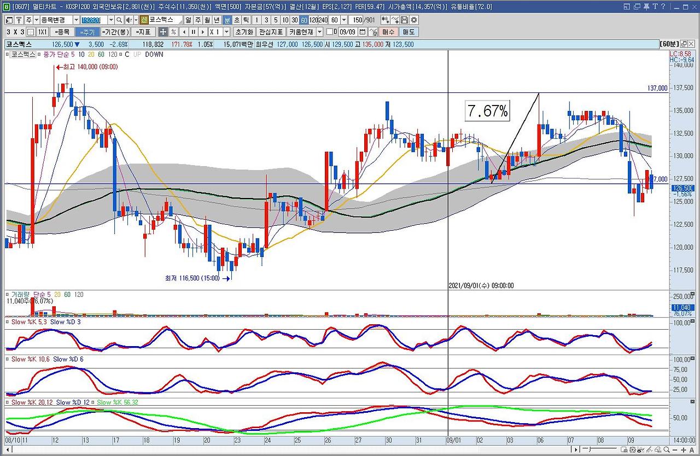Click the leftmost toolbar panel toggle icon
The image size is (700, 456).
(x=9, y=20)
